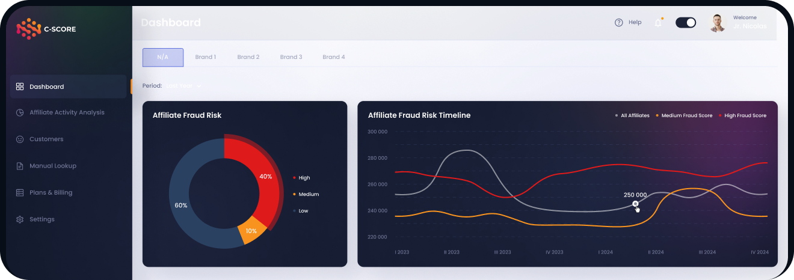The width and height of the screenshot is (794, 280).
Task: Click the Help link in header
Action: point(635,23)
